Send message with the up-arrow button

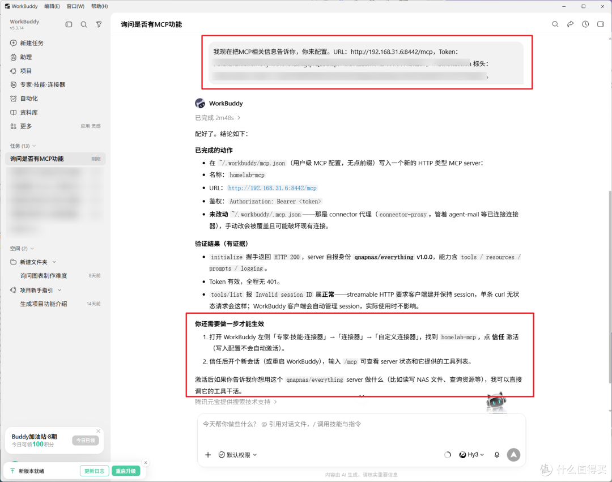pyautogui.click(x=513, y=455)
